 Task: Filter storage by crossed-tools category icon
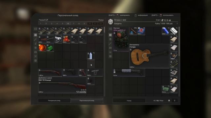click(x=36, y=56)
